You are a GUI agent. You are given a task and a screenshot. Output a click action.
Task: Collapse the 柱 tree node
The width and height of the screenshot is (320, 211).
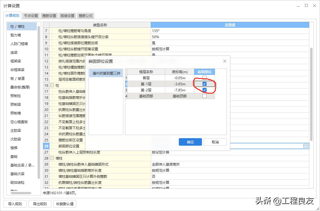tap(52, 85)
